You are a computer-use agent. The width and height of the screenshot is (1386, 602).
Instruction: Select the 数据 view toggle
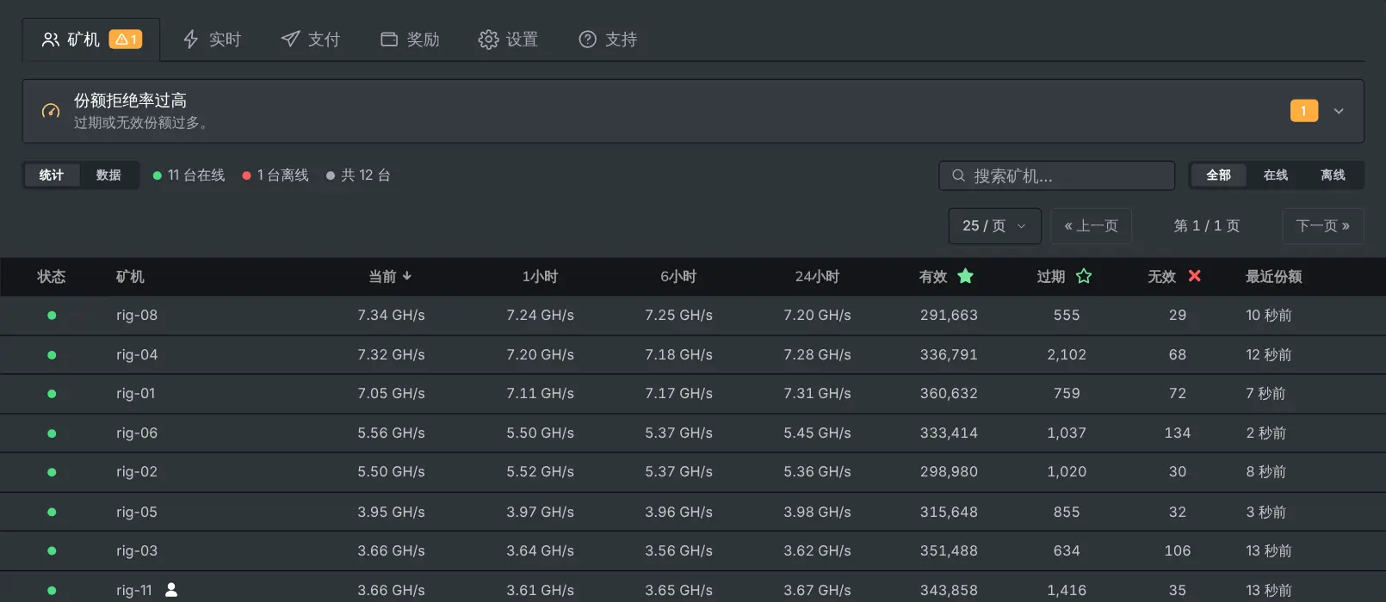point(108,175)
